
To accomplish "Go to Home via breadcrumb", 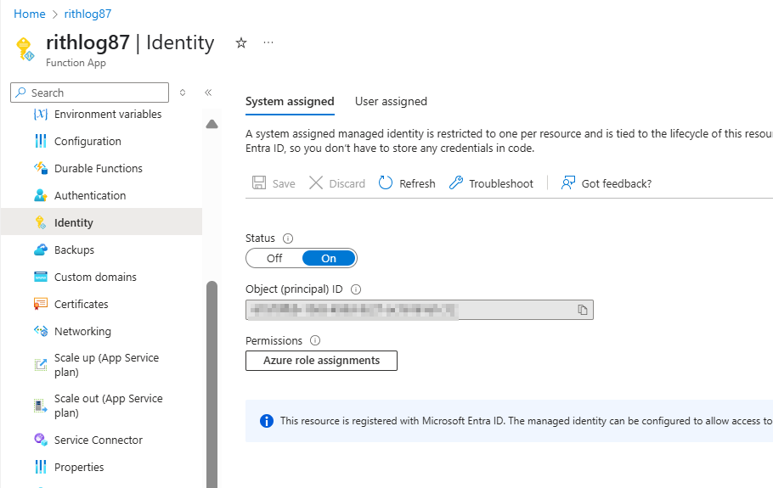I will 30,14.
